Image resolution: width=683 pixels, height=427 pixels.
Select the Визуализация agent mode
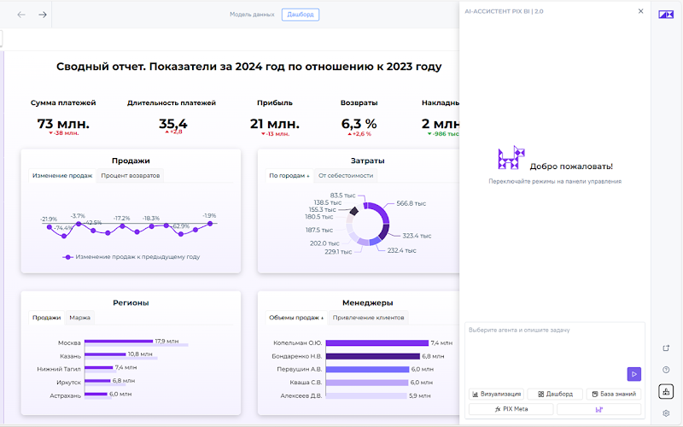(x=497, y=394)
